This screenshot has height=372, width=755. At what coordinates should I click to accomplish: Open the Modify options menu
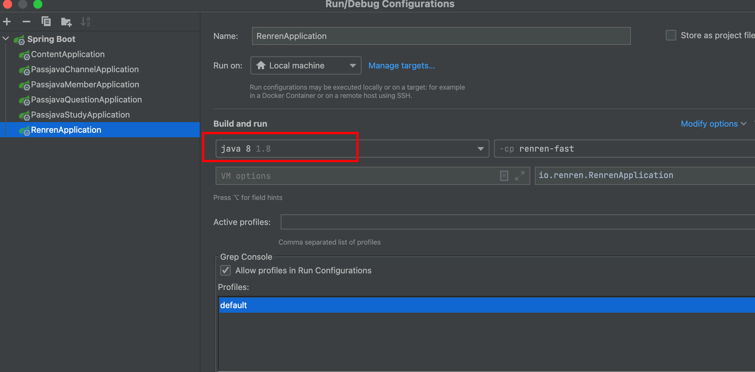713,124
